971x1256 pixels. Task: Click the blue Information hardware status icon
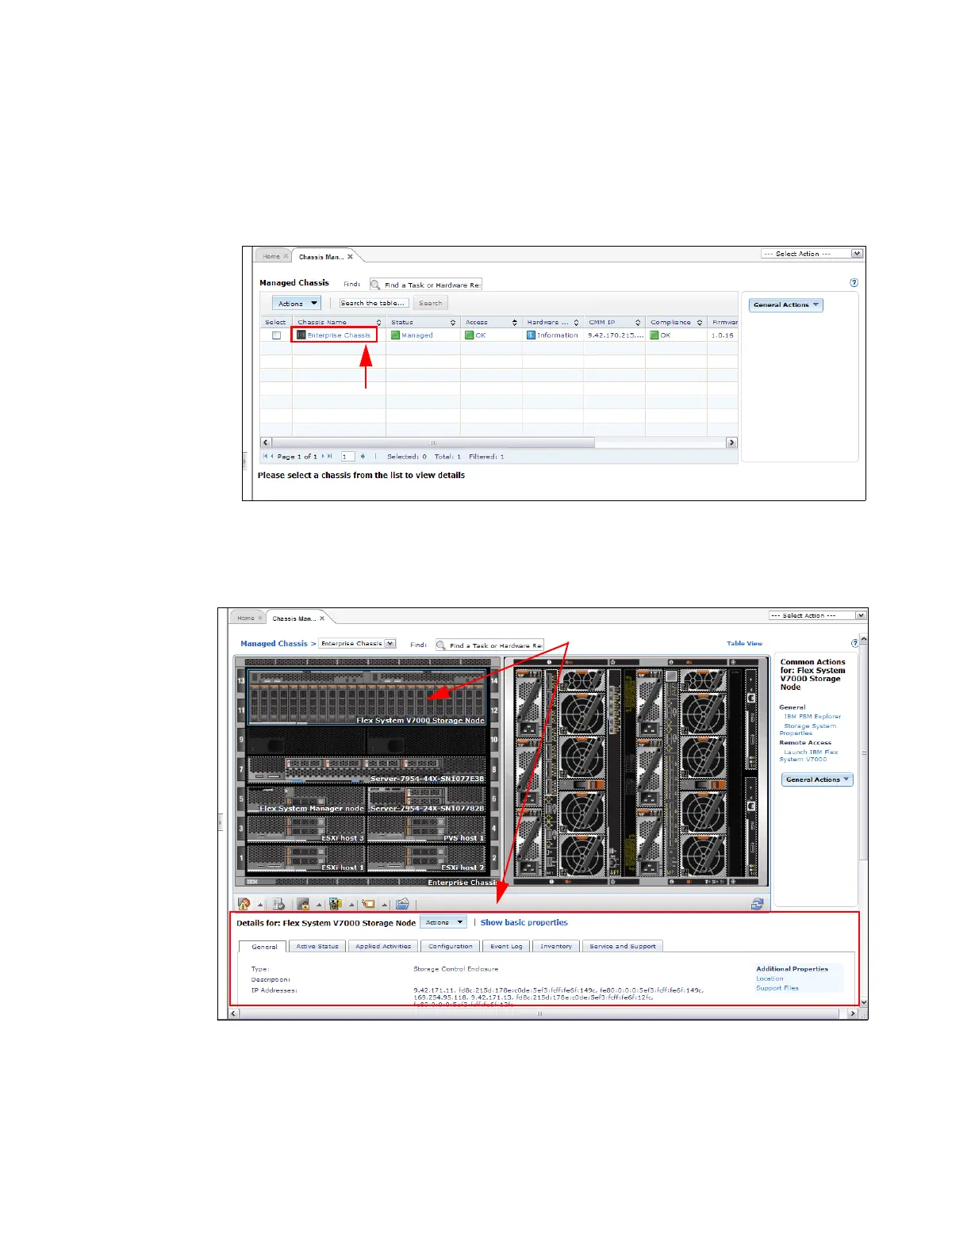[532, 335]
